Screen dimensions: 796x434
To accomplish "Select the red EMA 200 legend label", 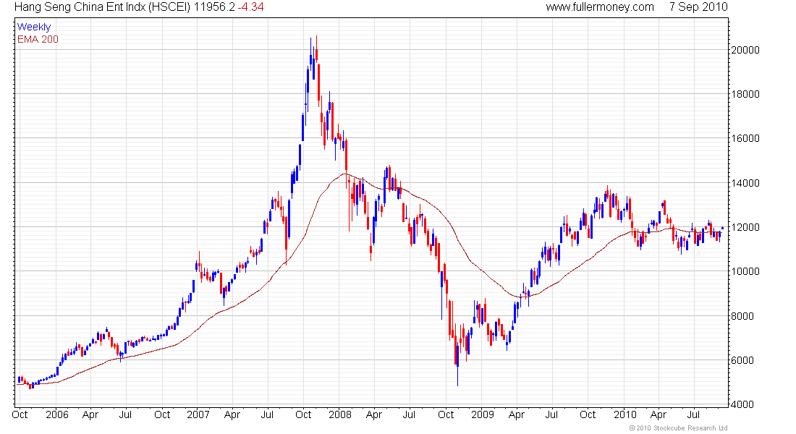I will coord(38,40).
